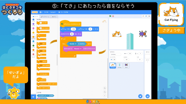Screen dimensions: 186x104
Task: Open the choose a backdrop button
Action: pyautogui.click(x=147, y=96)
